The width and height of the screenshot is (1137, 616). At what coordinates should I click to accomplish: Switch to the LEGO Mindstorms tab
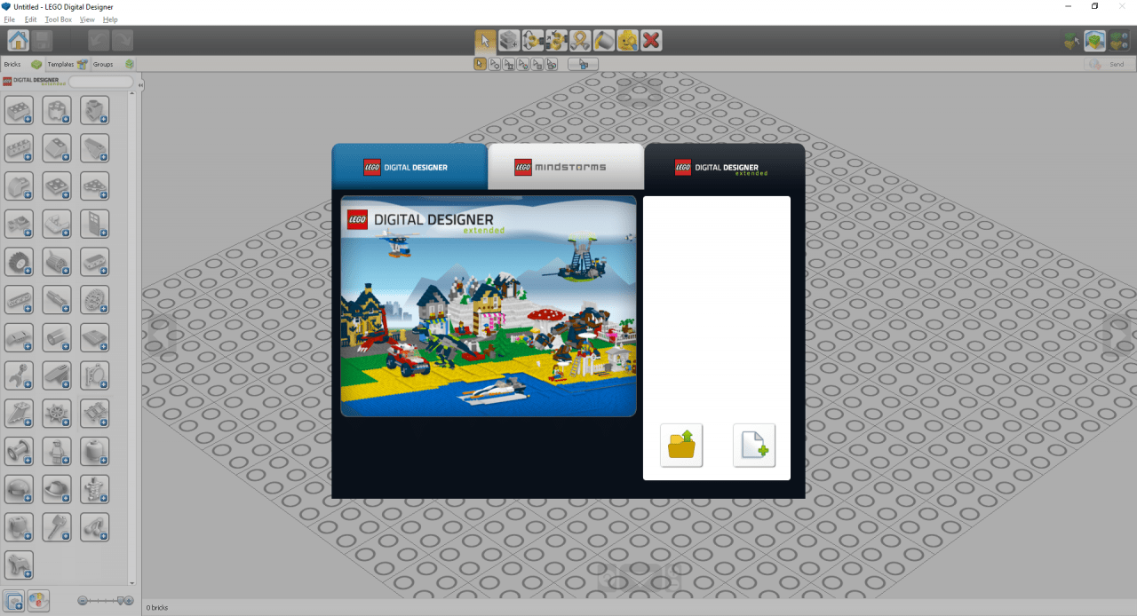click(x=565, y=167)
